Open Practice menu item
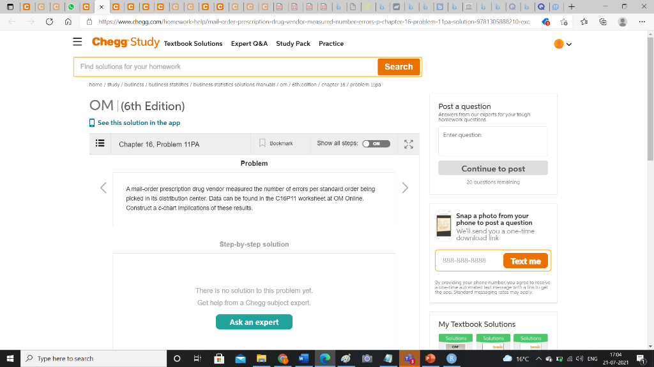654x367 pixels. (331, 44)
